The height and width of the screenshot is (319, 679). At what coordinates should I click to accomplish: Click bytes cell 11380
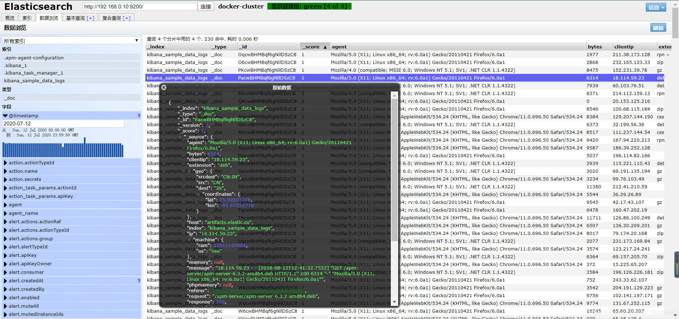pos(594,187)
